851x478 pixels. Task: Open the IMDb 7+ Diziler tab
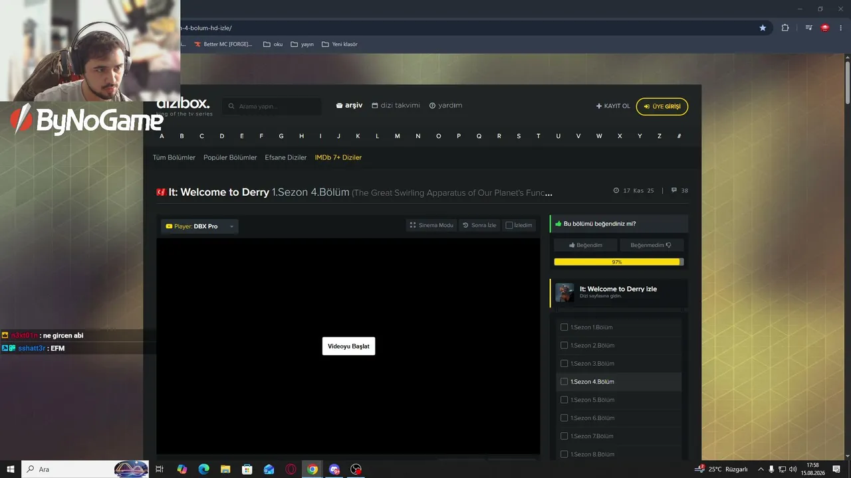pyautogui.click(x=338, y=157)
